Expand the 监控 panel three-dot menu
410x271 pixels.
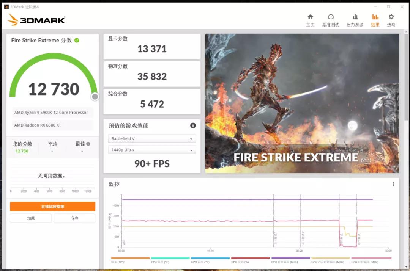coord(393,184)
